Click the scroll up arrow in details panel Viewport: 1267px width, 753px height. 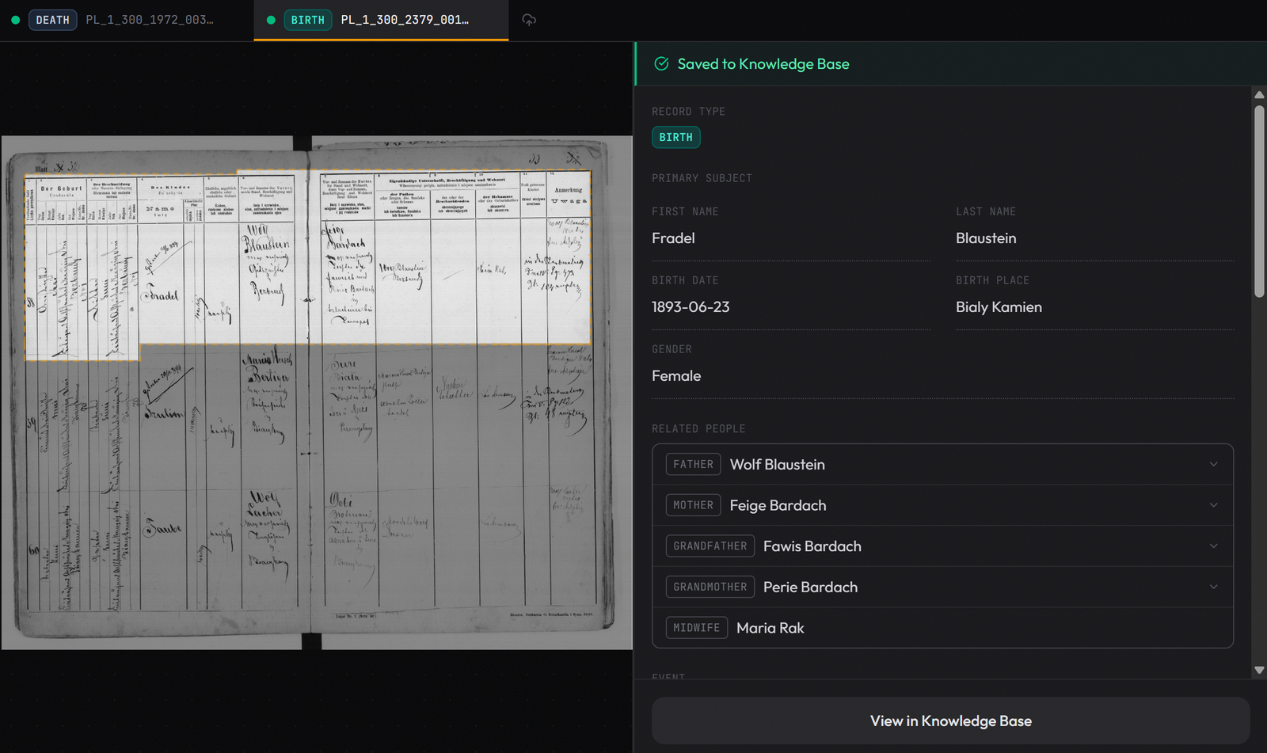1259,95
